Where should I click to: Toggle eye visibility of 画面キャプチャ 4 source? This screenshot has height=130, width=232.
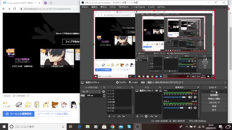click(x=157, y=91)
